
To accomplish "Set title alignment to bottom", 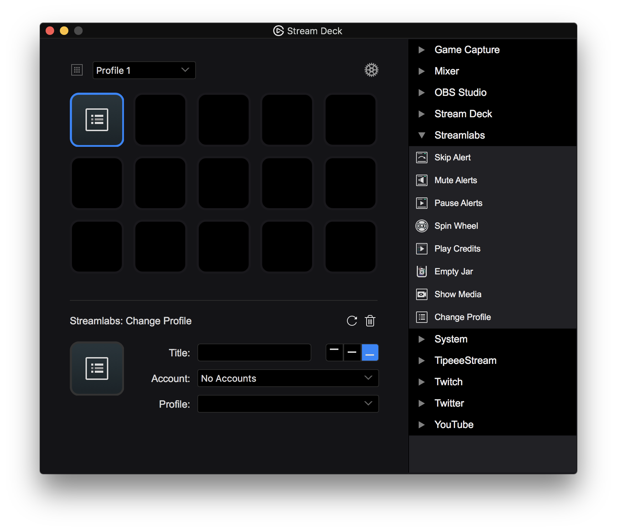I will click(370, 352).
